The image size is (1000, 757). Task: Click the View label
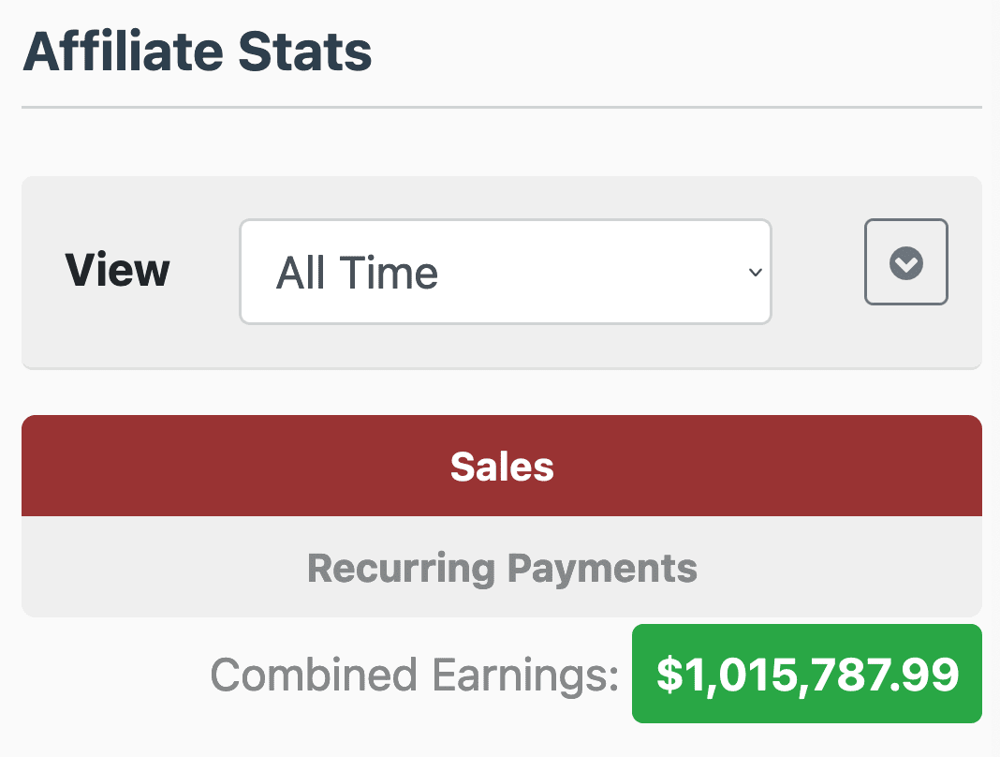tap(118, 271)
